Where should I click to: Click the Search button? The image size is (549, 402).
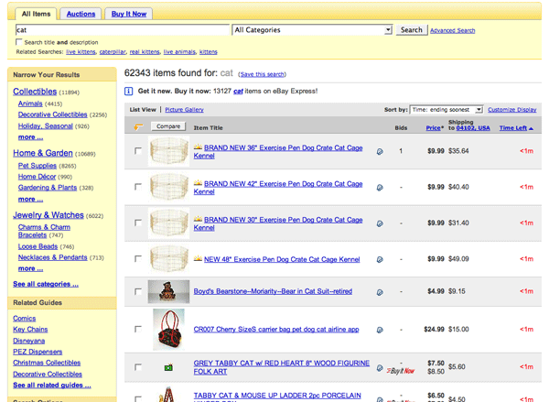[x=412, y=30]
